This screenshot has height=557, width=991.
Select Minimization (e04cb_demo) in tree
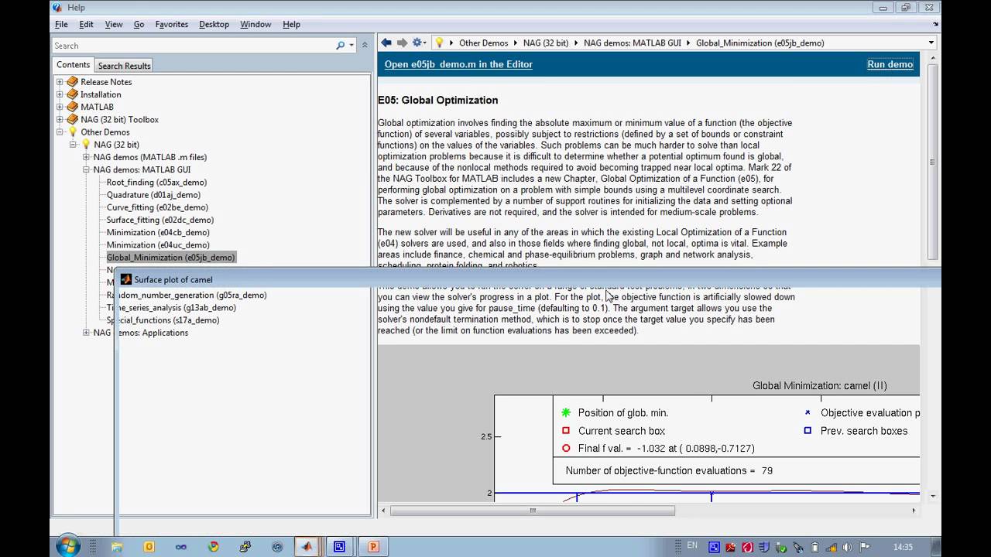158,232
